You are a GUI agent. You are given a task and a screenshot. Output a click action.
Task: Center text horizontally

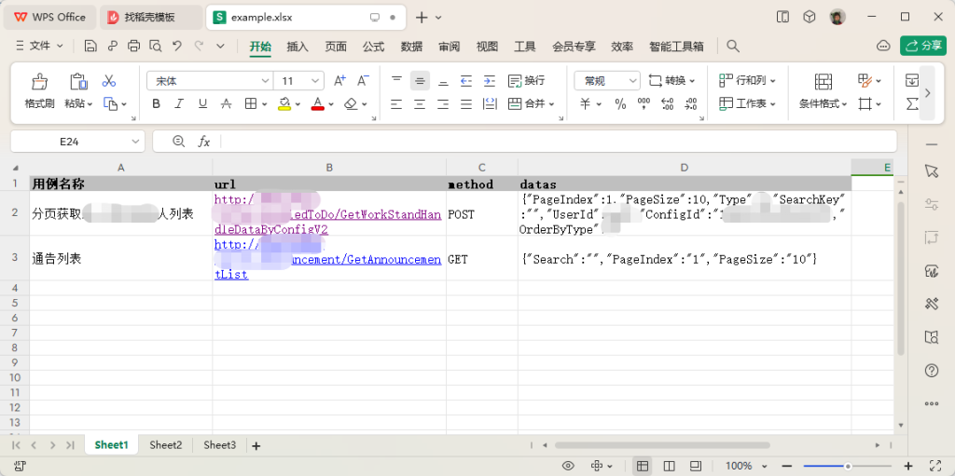click(x=420, y=104)
